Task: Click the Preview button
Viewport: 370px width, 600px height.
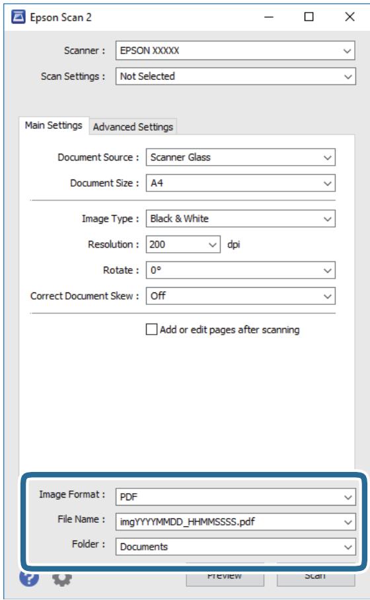Action: tap(225, 576)
